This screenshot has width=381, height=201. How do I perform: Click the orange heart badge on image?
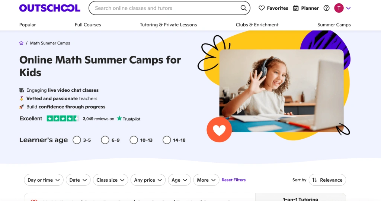pyautogui.click(x=219, y=130)
